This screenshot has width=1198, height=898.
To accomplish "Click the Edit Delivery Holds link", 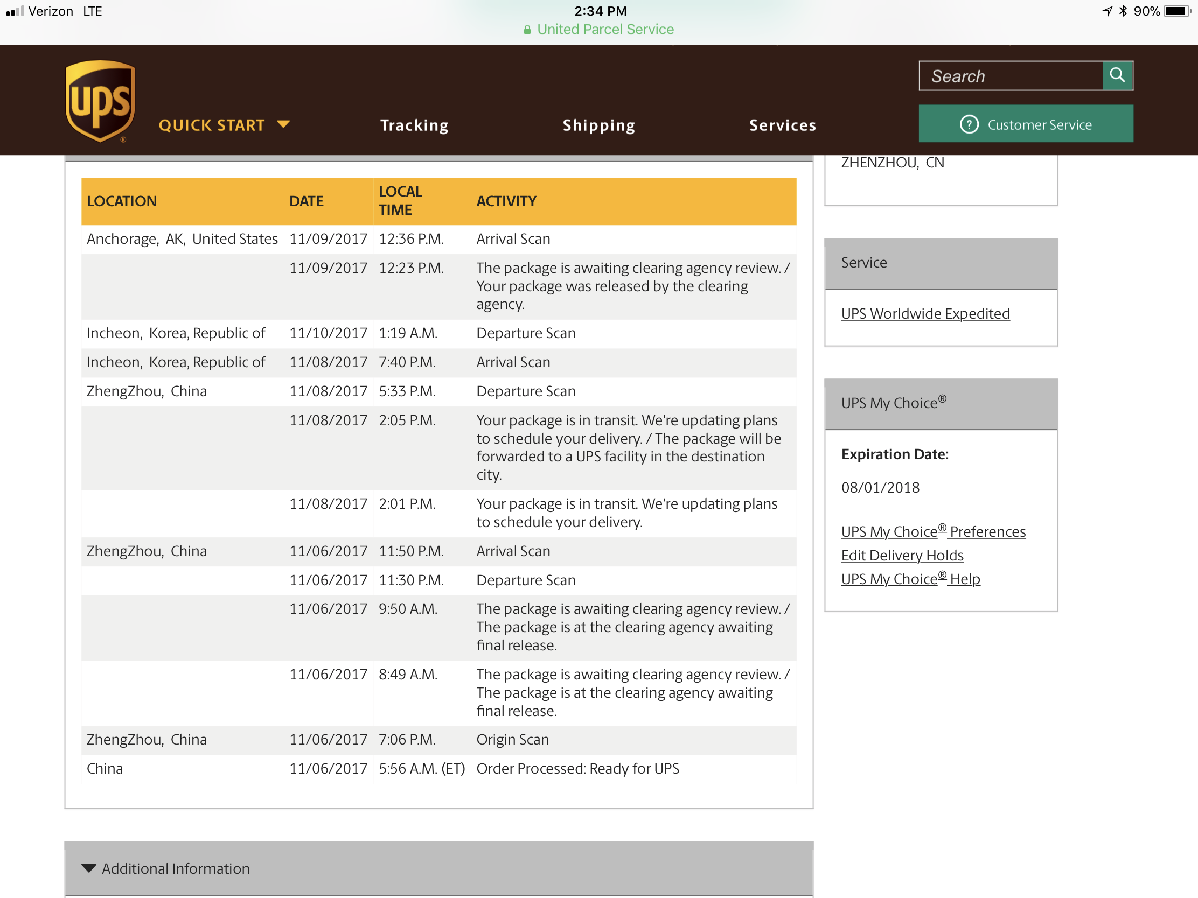I will pos(902,556).
